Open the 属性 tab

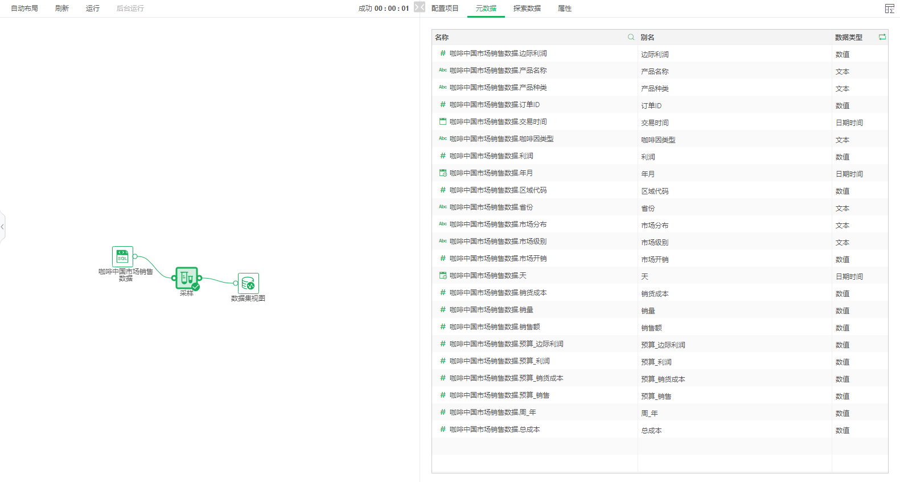point(564,9)
